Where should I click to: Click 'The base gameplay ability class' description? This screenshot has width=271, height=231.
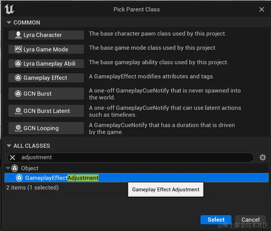[158, 62]
